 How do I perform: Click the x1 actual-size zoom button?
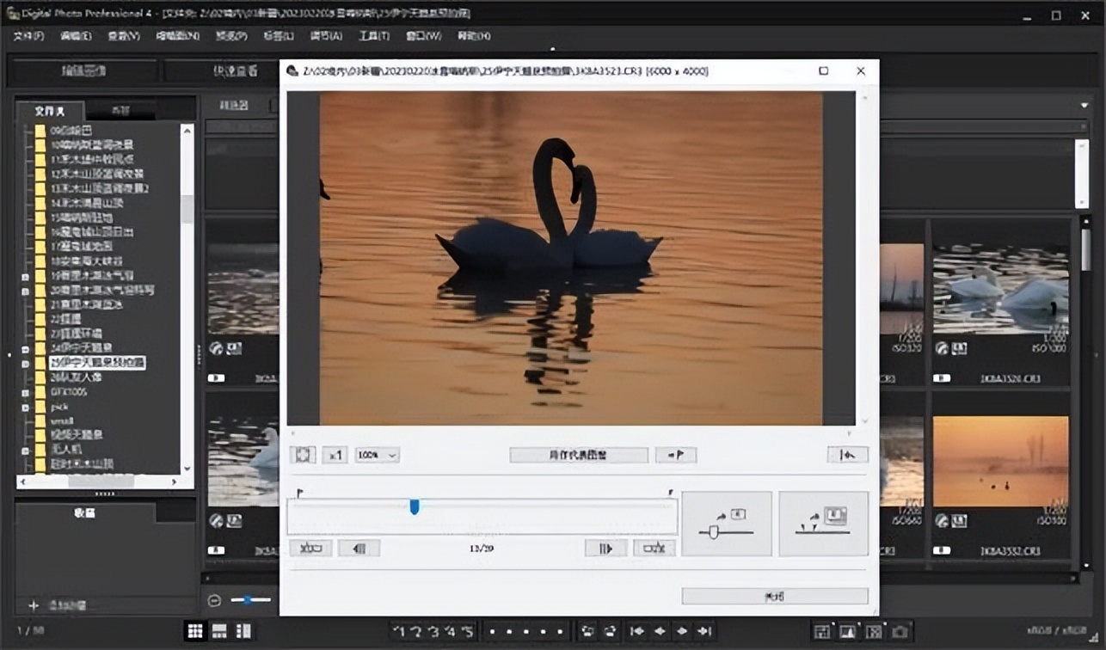[335, 455]
